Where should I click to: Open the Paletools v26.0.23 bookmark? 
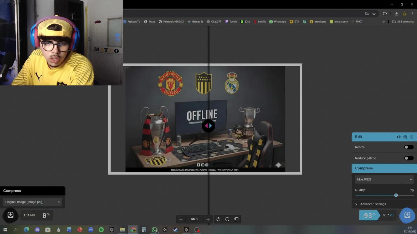click(171, 22)
